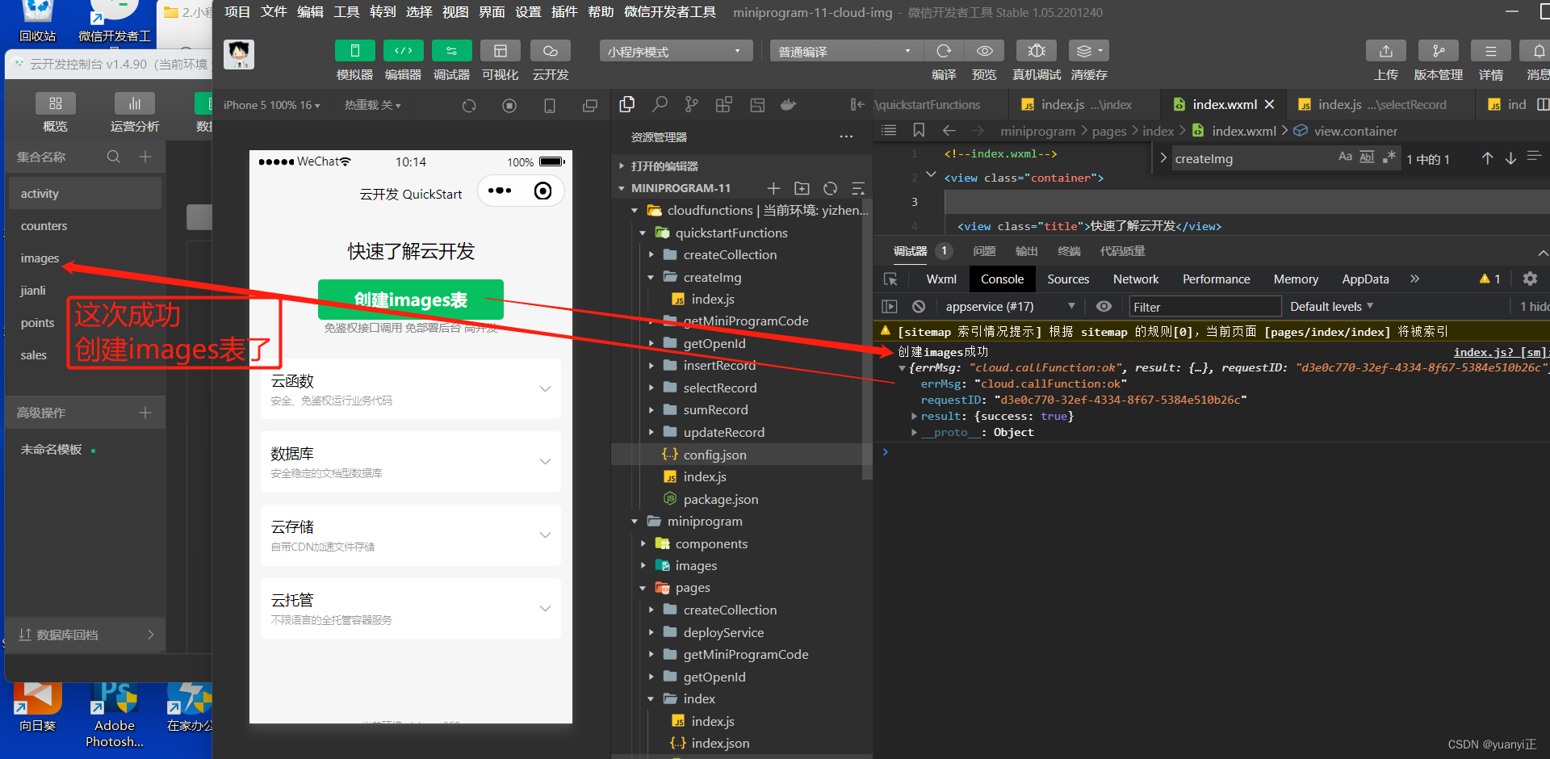The width and height of the screenshot is (1550, 759).
Task: Detach the simulator window
Action: (x=590, y=106)
